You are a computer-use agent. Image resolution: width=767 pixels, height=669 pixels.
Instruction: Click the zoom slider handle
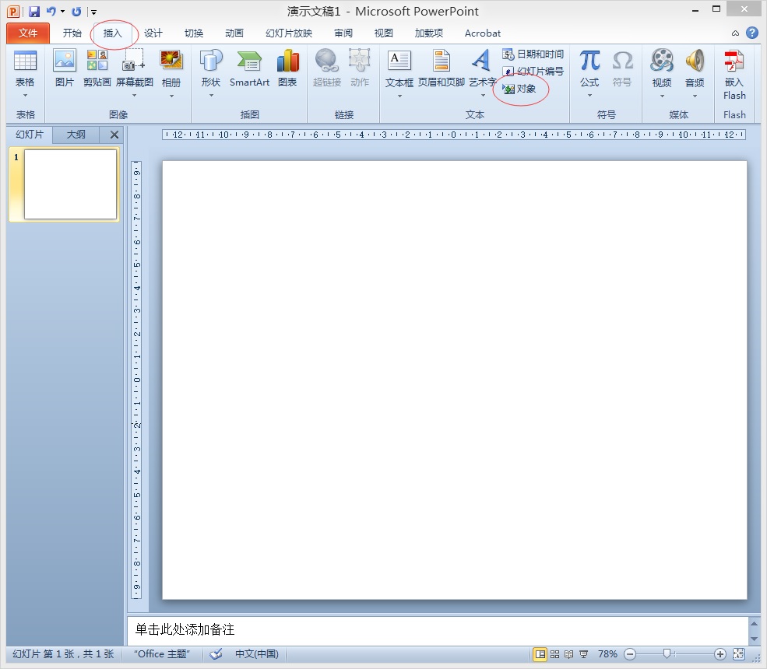point(667,654)
